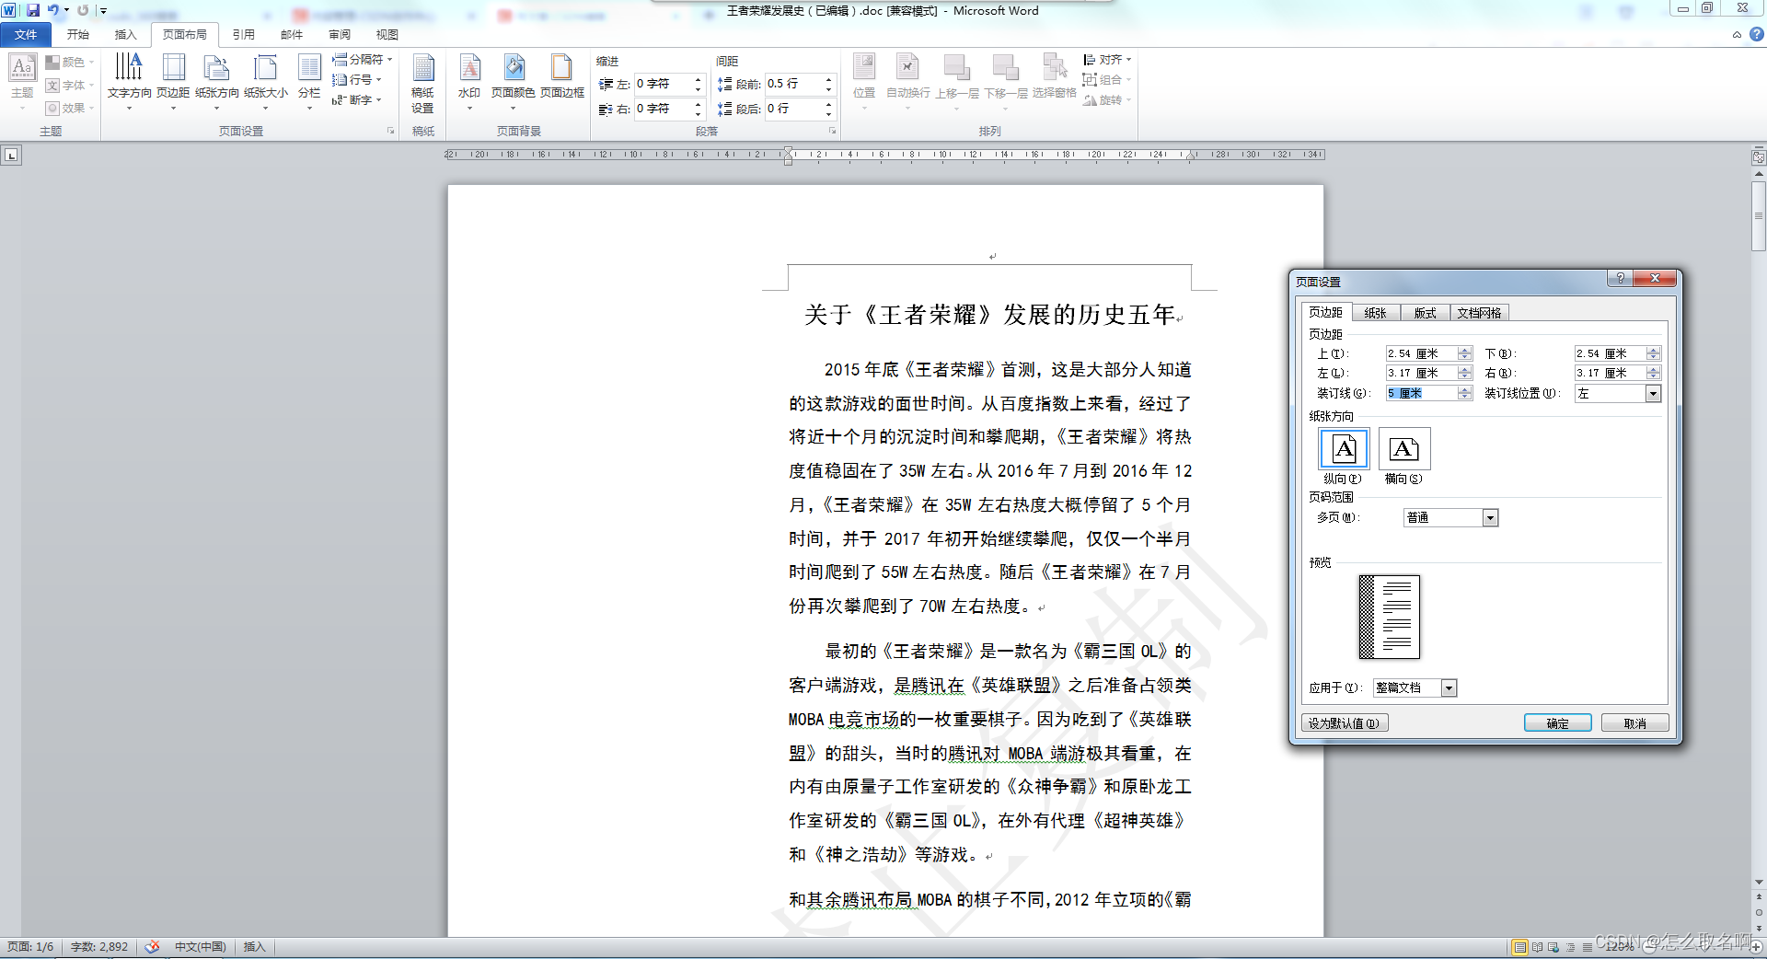
Task: Minimize the ribbon with the caret icon
Action: (x=1737, y=35)
